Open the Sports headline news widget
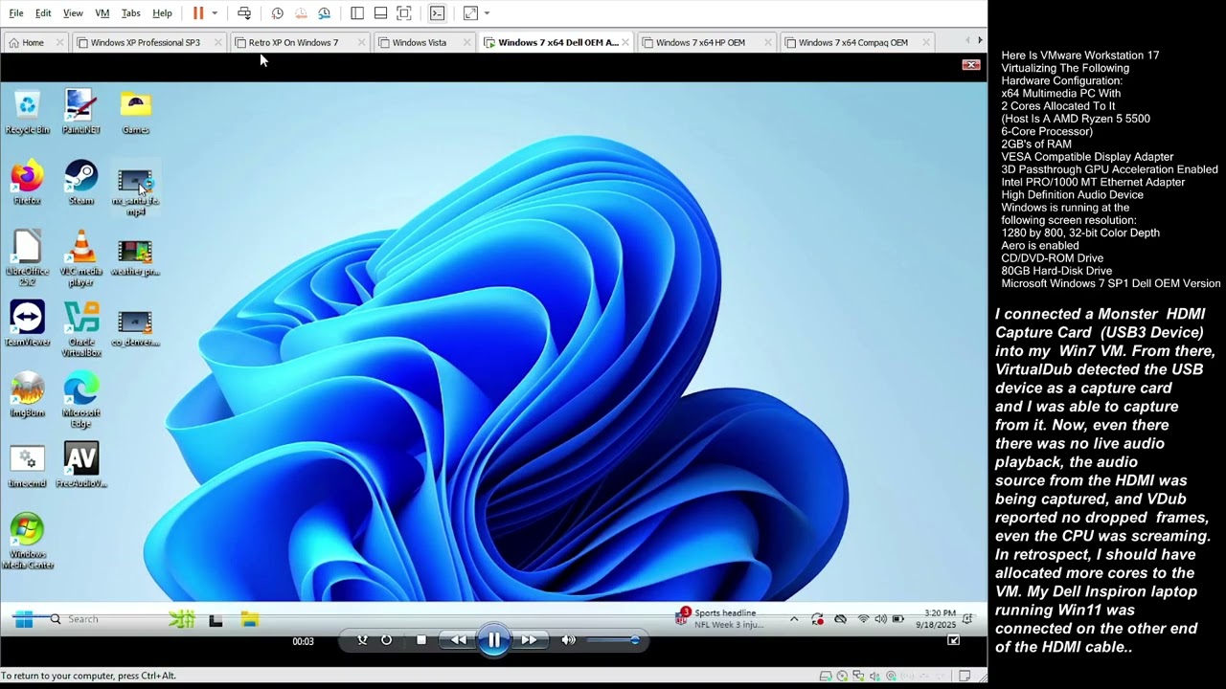 [720, 618]
